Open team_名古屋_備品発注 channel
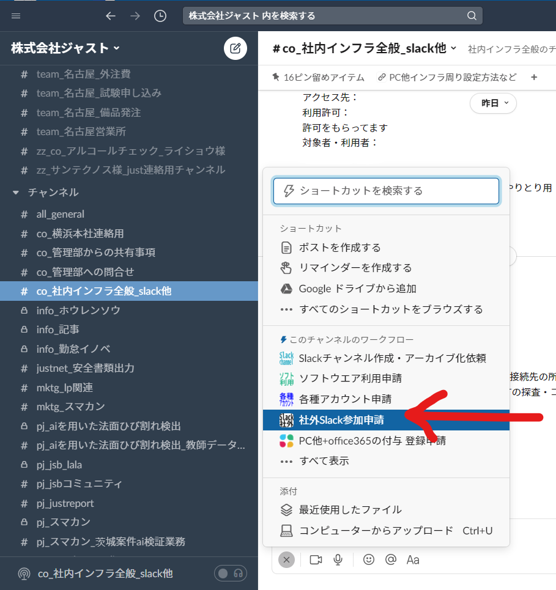 pyautogui.click(x=128, y=112)
